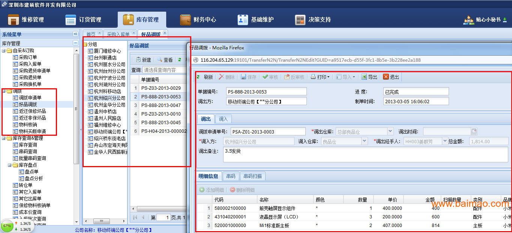Image resolution: width=512 pixels, height=233 pixels.
Task: Collapse the 库存查询&管理 tree folder
Action: pos(4,138)
